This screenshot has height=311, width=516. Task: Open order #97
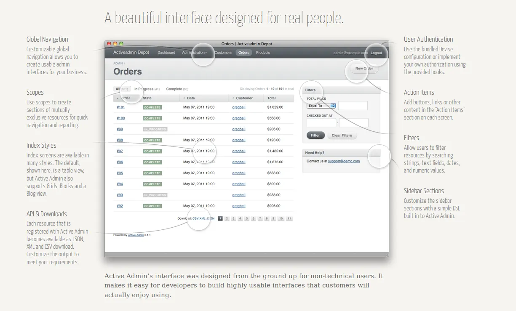click(120, 151)
